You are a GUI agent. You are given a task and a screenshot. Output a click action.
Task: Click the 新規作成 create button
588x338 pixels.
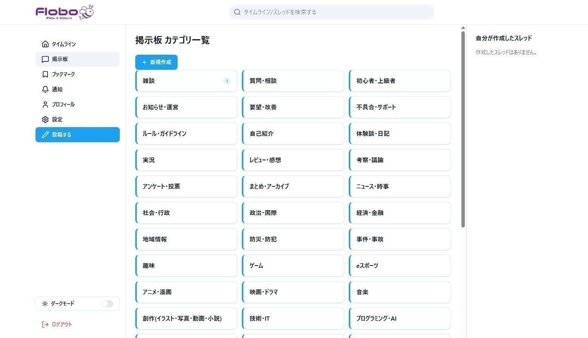(x=156, y=62)
